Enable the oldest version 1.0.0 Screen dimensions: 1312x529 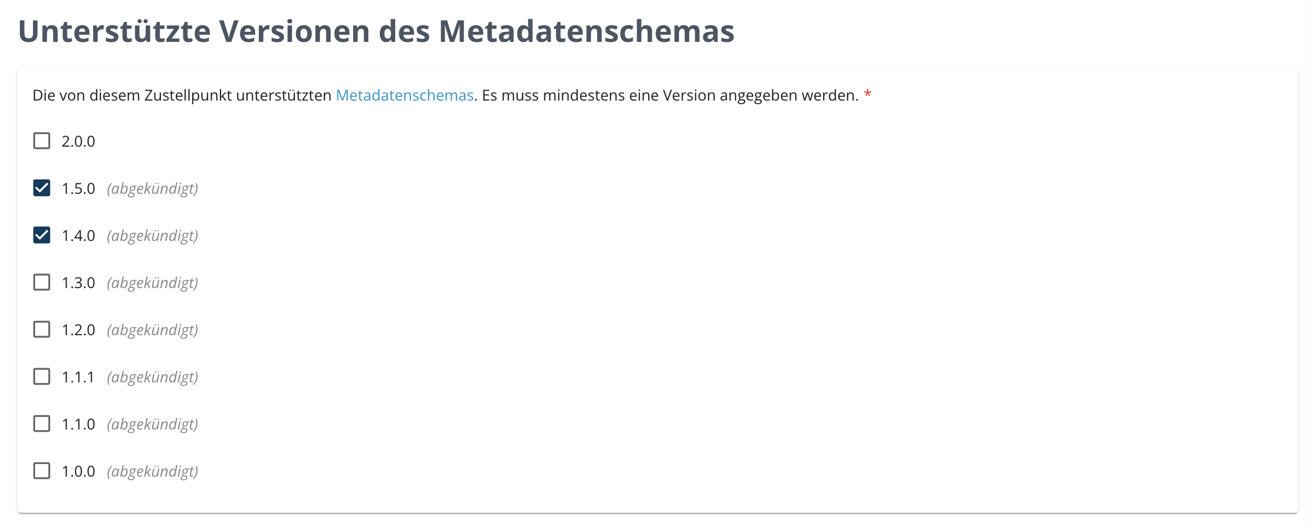pyautogui.click(x=41, y=470)
